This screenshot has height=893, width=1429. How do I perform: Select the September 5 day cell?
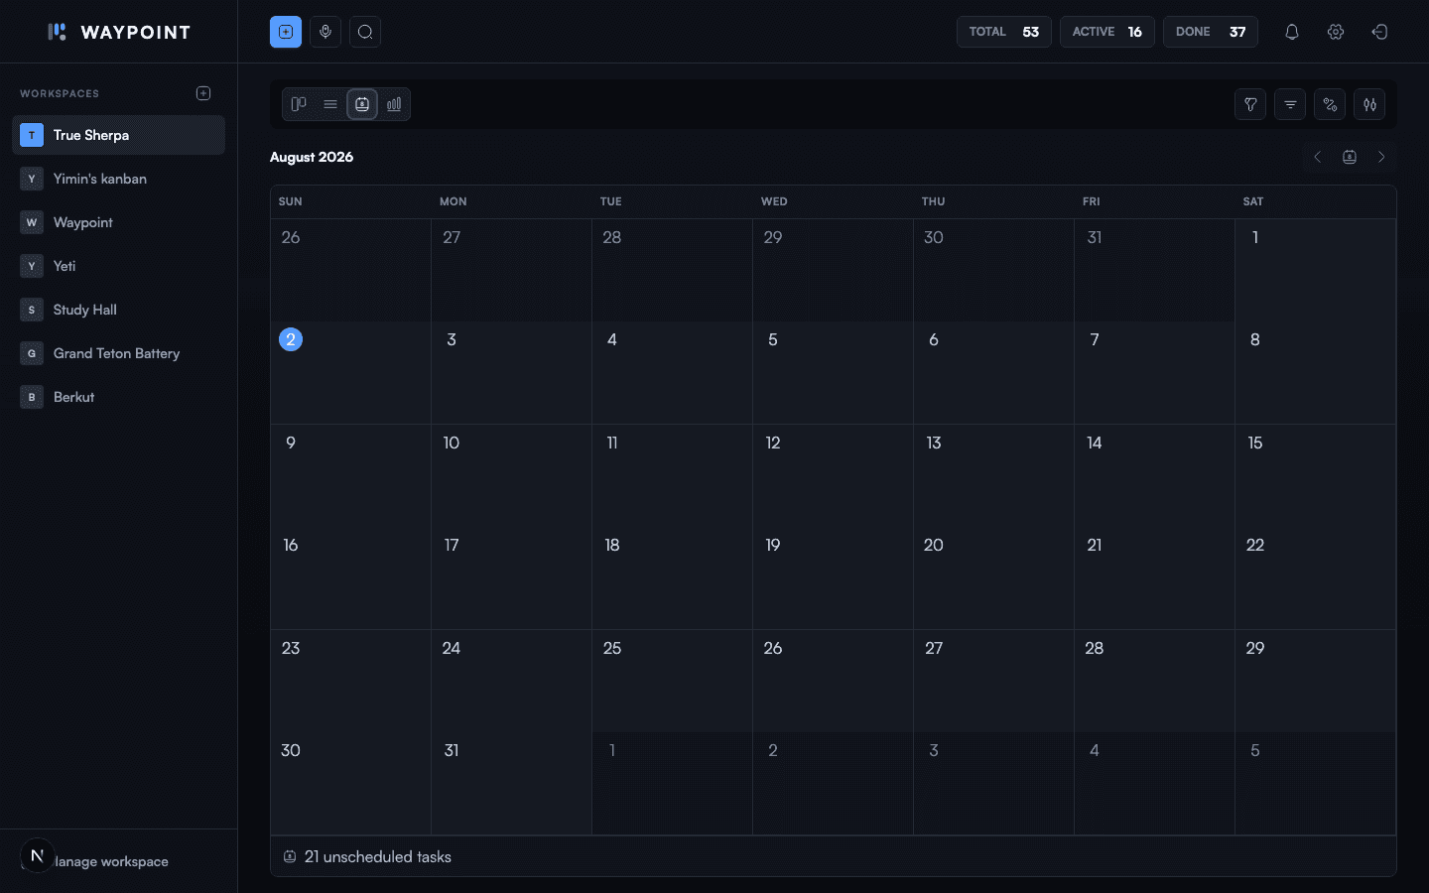pyautogui.click(x=1315, y=784)
